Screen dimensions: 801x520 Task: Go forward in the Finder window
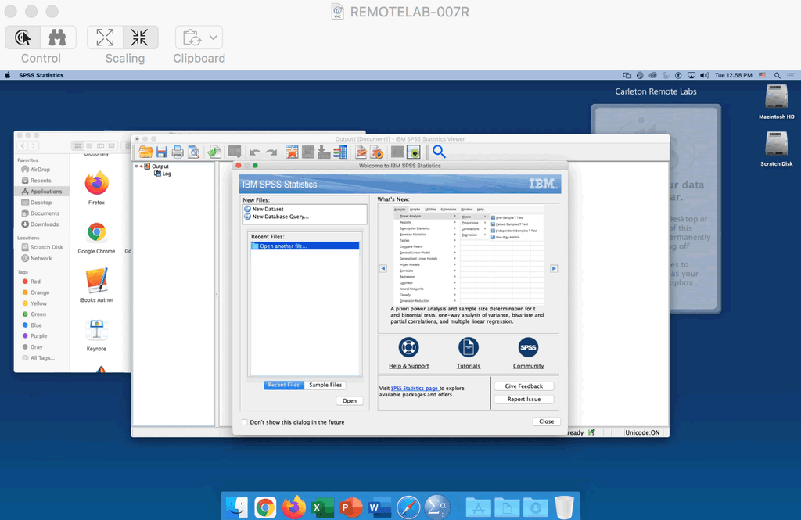click(x=33, y=146)
